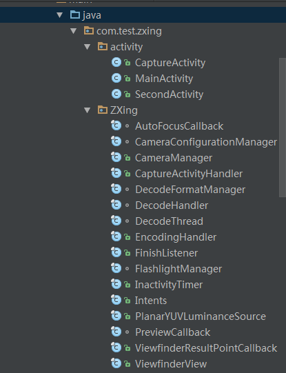
Task: Click the java source folder icon
Action: pyautogui.click(x=75, y=14)
